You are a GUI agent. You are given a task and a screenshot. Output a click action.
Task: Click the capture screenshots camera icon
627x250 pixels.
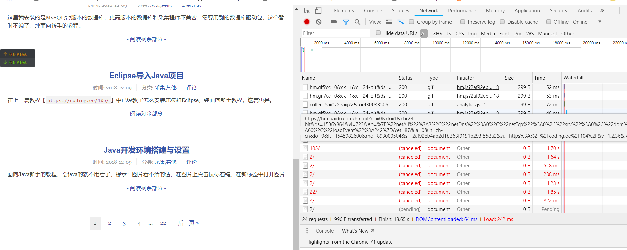[334, 22]
